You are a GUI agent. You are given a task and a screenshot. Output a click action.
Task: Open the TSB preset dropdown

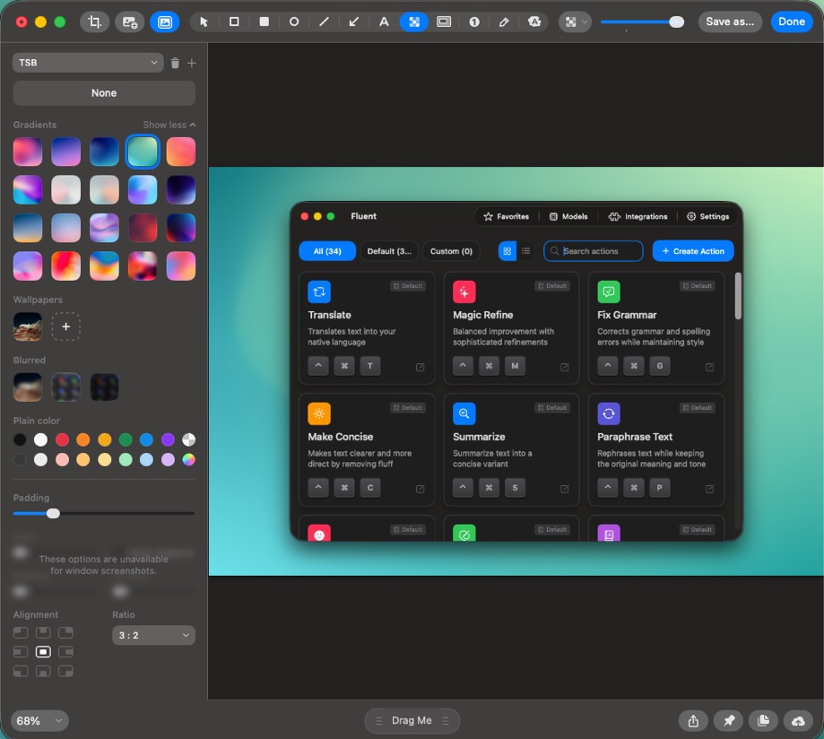coord(87,63)
